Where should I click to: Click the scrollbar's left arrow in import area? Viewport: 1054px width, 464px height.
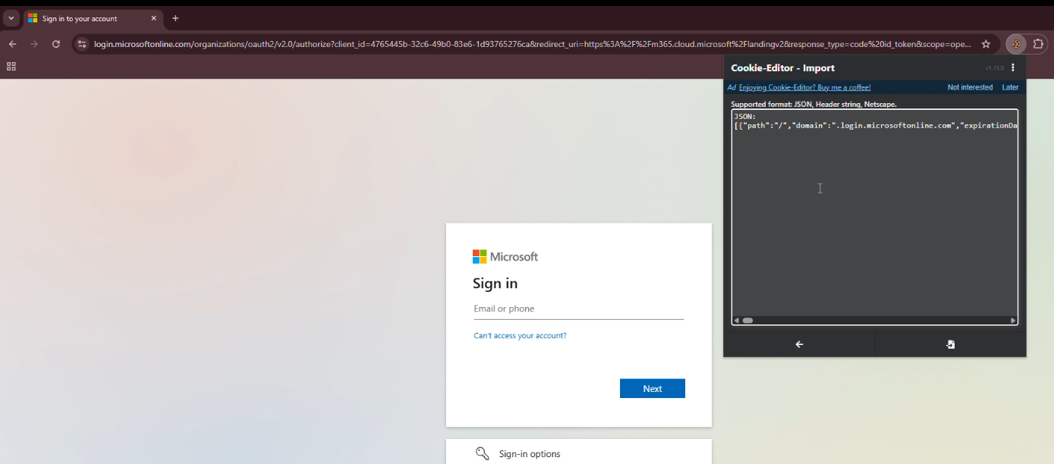736,321
